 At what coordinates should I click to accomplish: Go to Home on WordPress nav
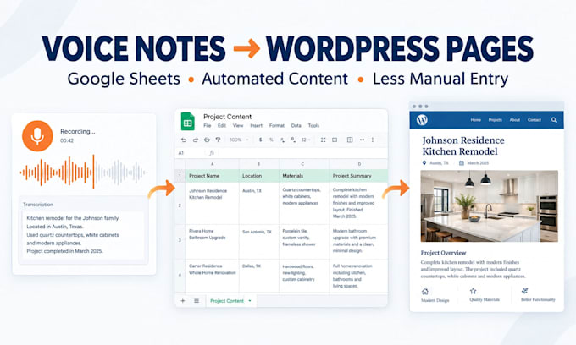coord(475,120)
